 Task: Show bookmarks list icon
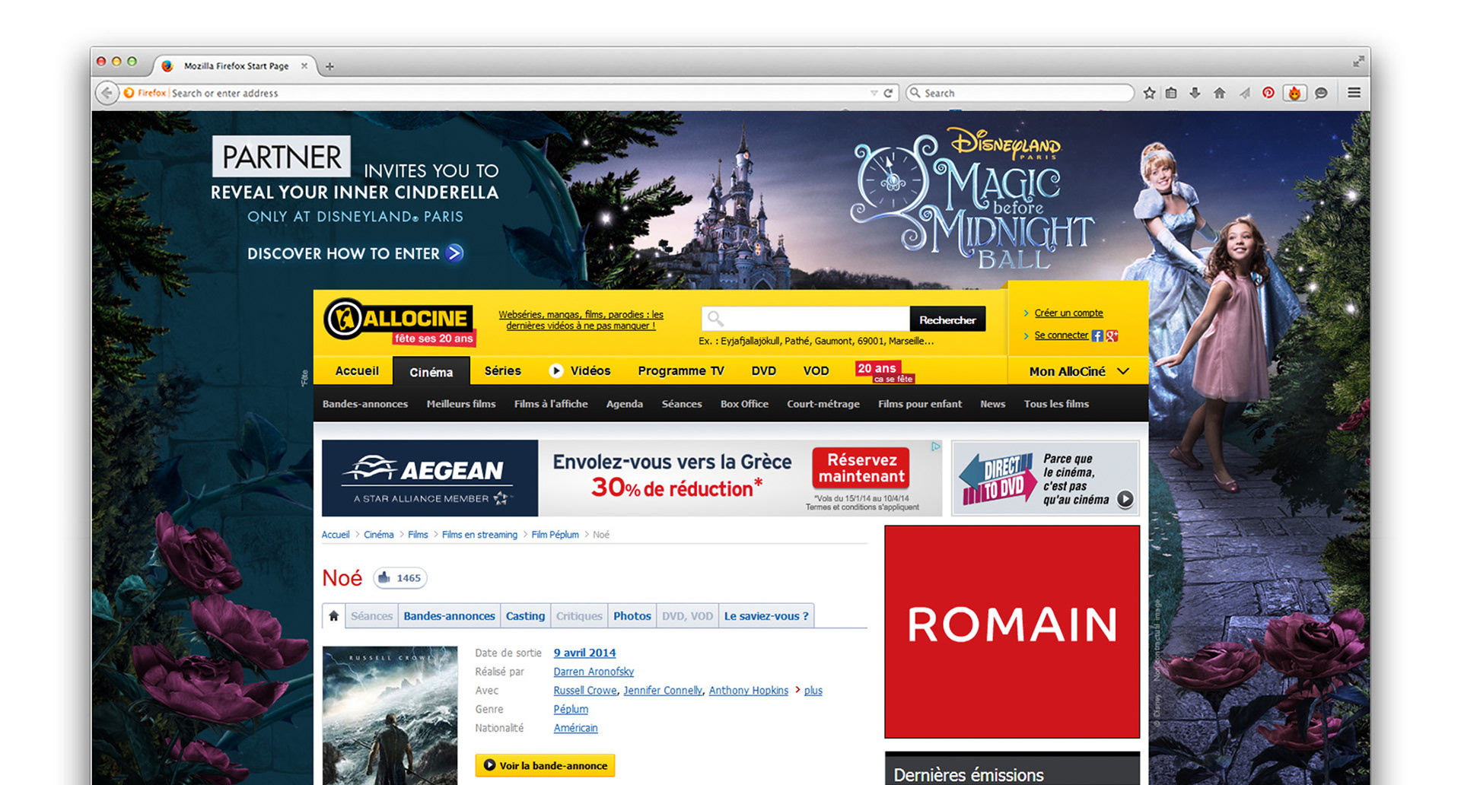(1171, 93)
